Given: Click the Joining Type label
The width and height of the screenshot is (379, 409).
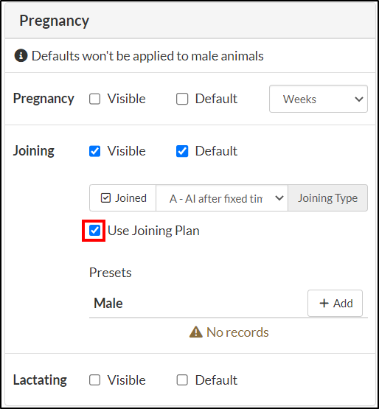Looking at the screenshot, I should (x=328, y=198).
